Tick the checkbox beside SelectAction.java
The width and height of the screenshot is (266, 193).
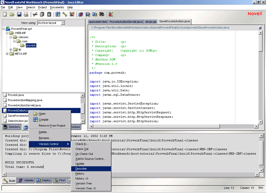5,121
